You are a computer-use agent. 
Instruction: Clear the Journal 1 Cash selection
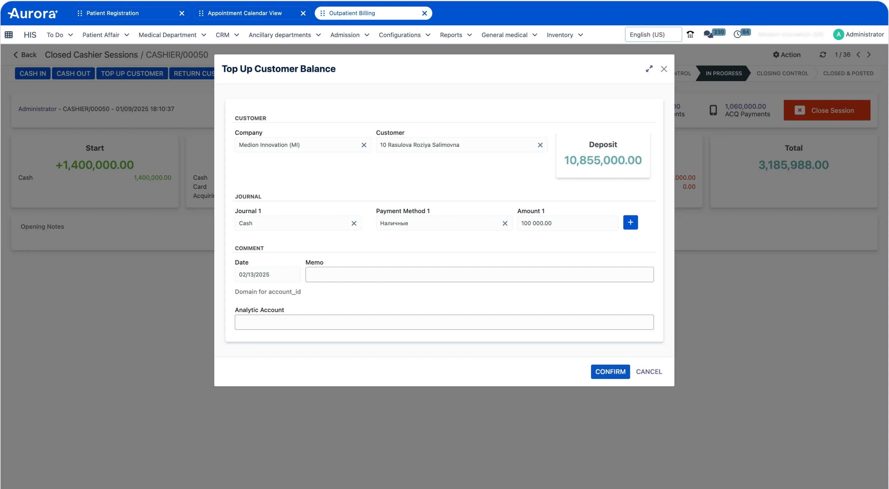pos(354,223)
